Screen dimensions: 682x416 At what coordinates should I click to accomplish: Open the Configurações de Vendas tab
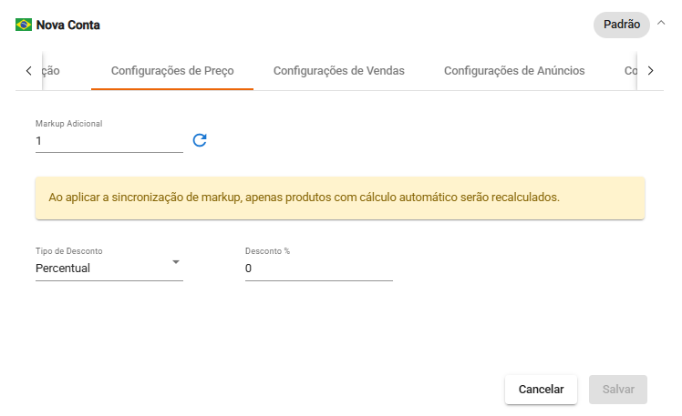click(339, 70)
